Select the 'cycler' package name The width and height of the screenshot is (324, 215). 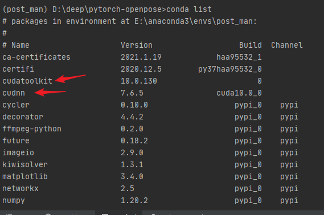(16, 105)
